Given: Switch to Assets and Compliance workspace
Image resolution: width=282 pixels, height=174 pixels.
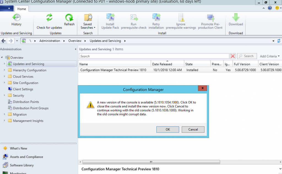Looking at the screenshot, I should coord(26,157).
